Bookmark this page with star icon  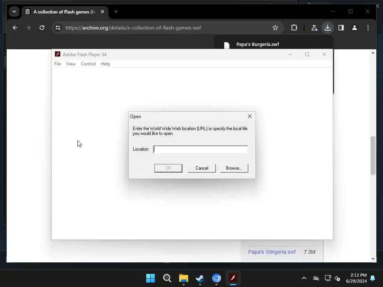point(275,28)
